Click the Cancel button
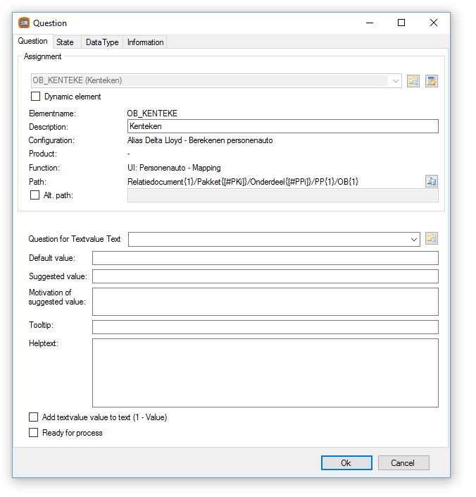Screen dimensions: 476x497 click(403, 462)
